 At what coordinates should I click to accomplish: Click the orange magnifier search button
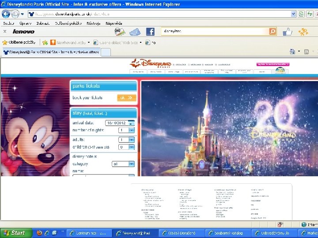[x=273, y=31]
